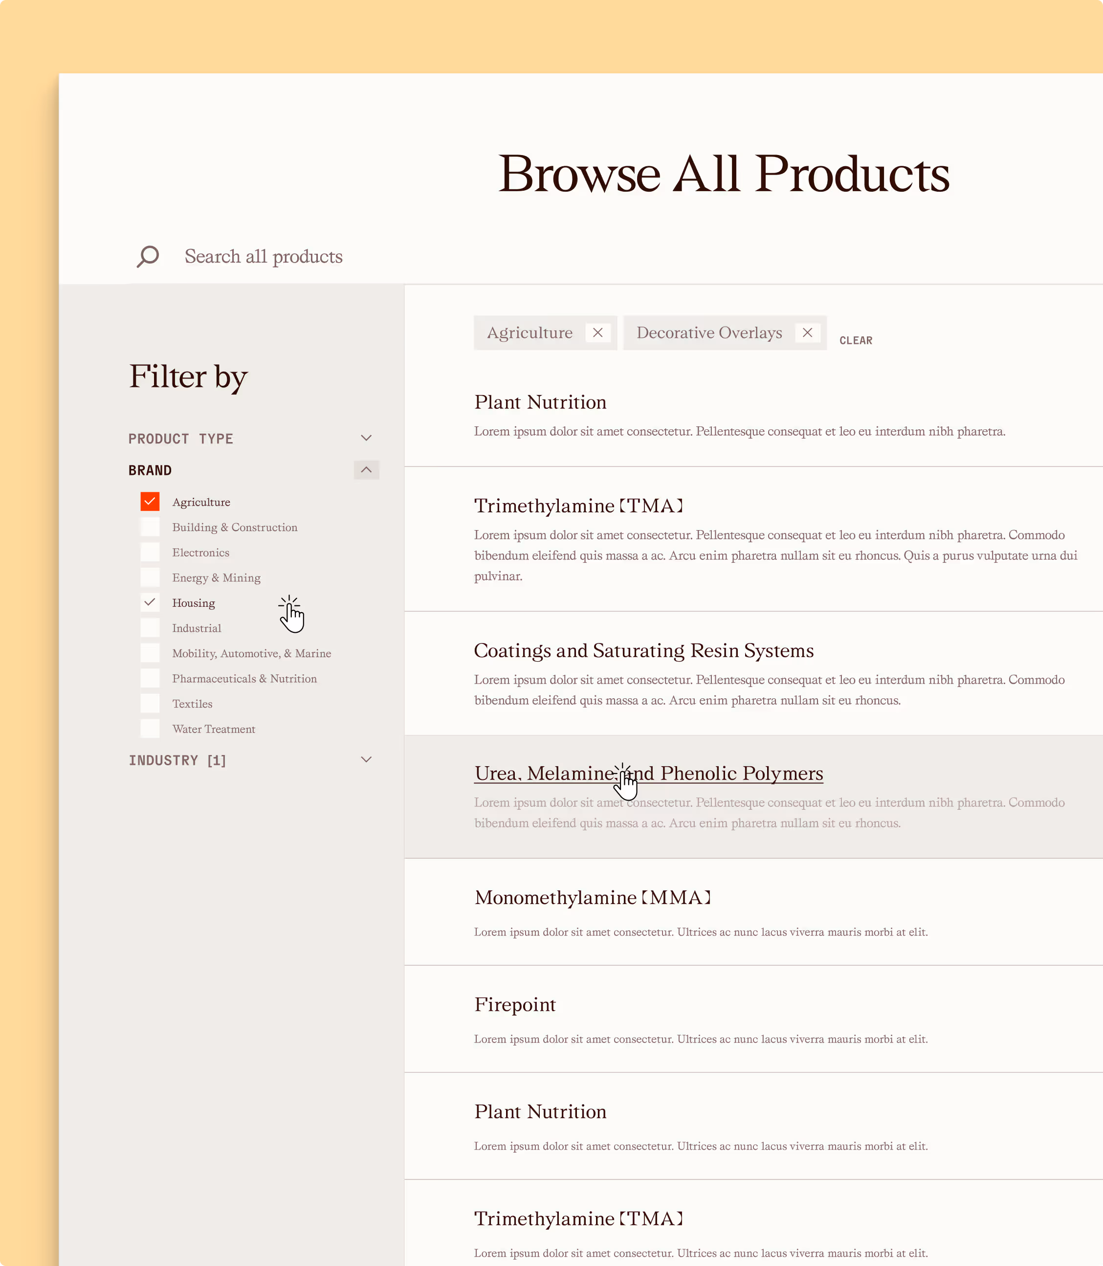Image resolution: width=1103 pixels, height=1266 pixels.
Task: Click the search magnifier icon
Action: click(x=148, y=256)
